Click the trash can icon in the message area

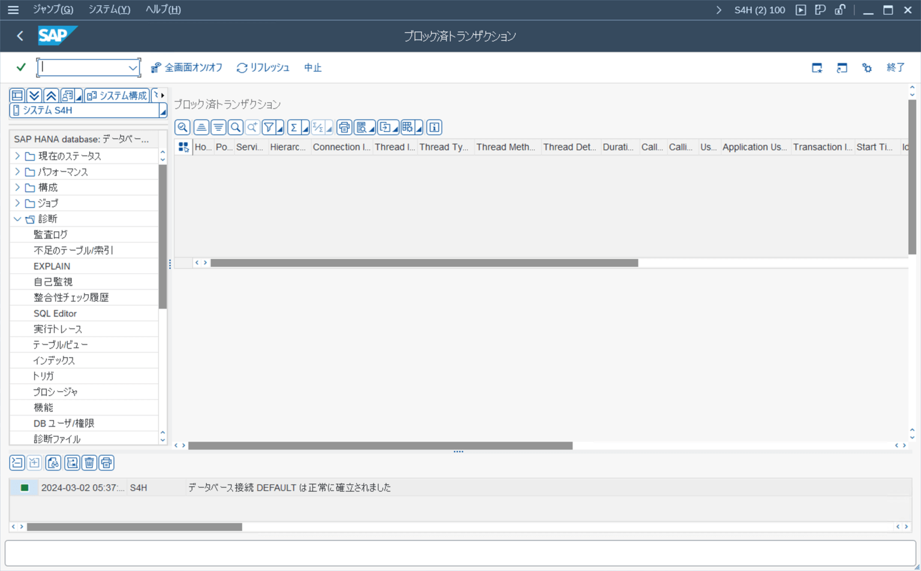pyautogui.click(x=88, y=463)
